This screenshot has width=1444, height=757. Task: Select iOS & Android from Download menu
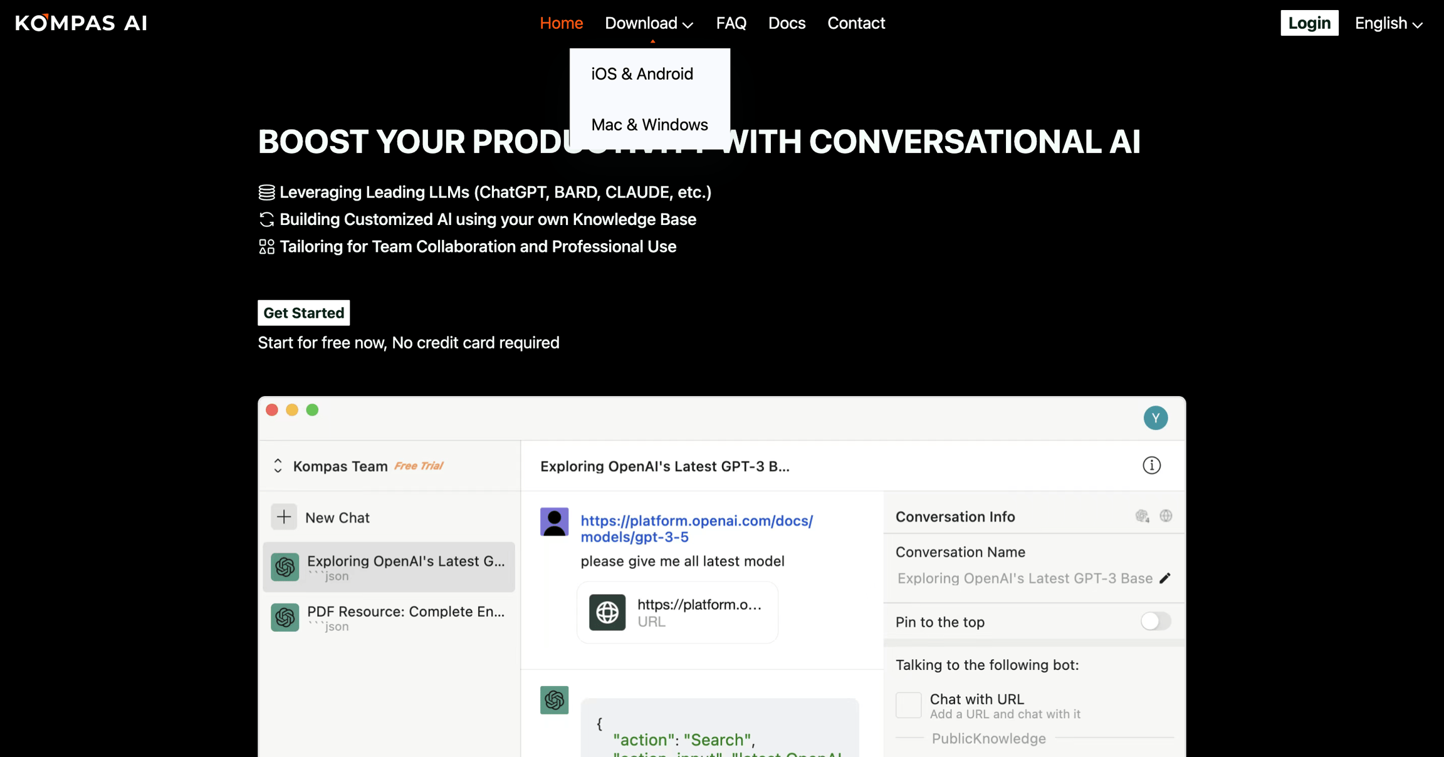pos(642,74)
